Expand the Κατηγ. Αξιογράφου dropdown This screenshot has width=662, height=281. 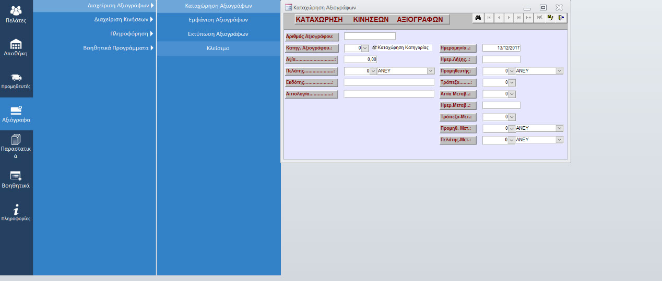point(365,48)
